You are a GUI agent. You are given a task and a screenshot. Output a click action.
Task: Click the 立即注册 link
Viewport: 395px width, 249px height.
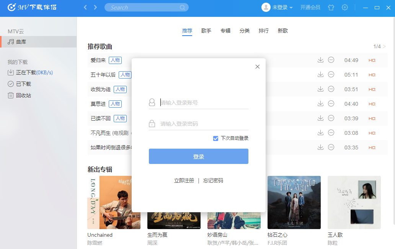click(184, 180)
